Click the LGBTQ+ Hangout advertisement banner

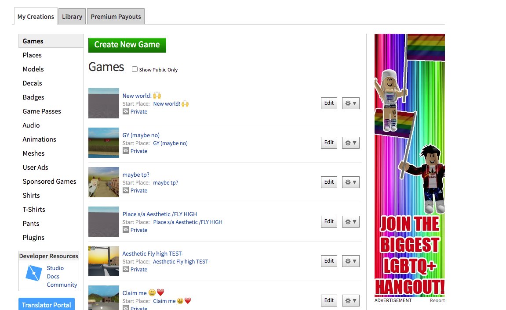tap(410, 165)
